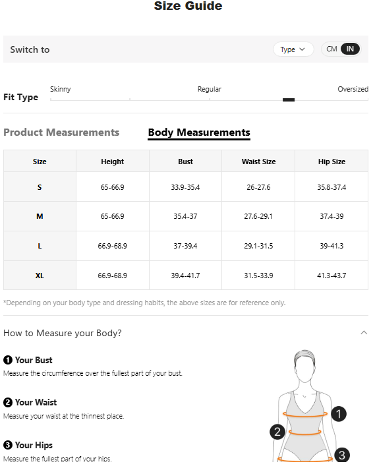Click the Oversized fit type label
373x470 pixels.
pos(353,89)
